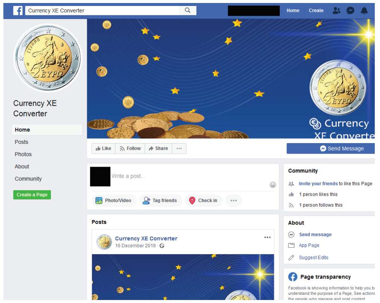Click the Facebook logo icon
Screen dimensions: 380x303
pos(18,11)
